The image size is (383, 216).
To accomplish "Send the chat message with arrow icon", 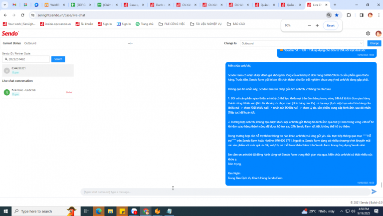I will point(374,192).
